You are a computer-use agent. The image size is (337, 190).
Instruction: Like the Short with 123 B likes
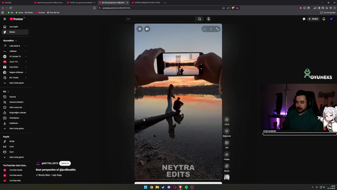tap(227, 120)
